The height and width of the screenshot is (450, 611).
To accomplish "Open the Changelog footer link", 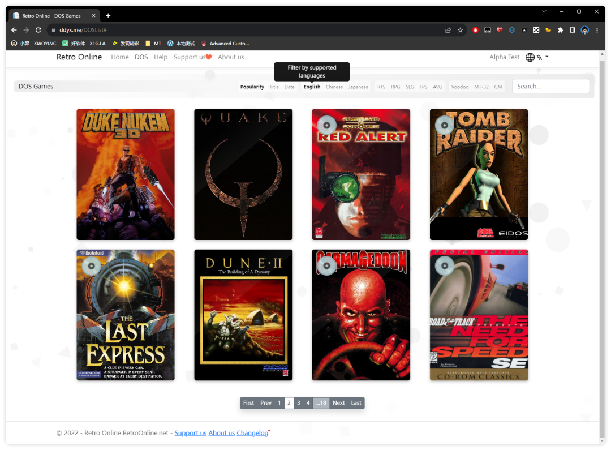I will click(x=252, y=433).
